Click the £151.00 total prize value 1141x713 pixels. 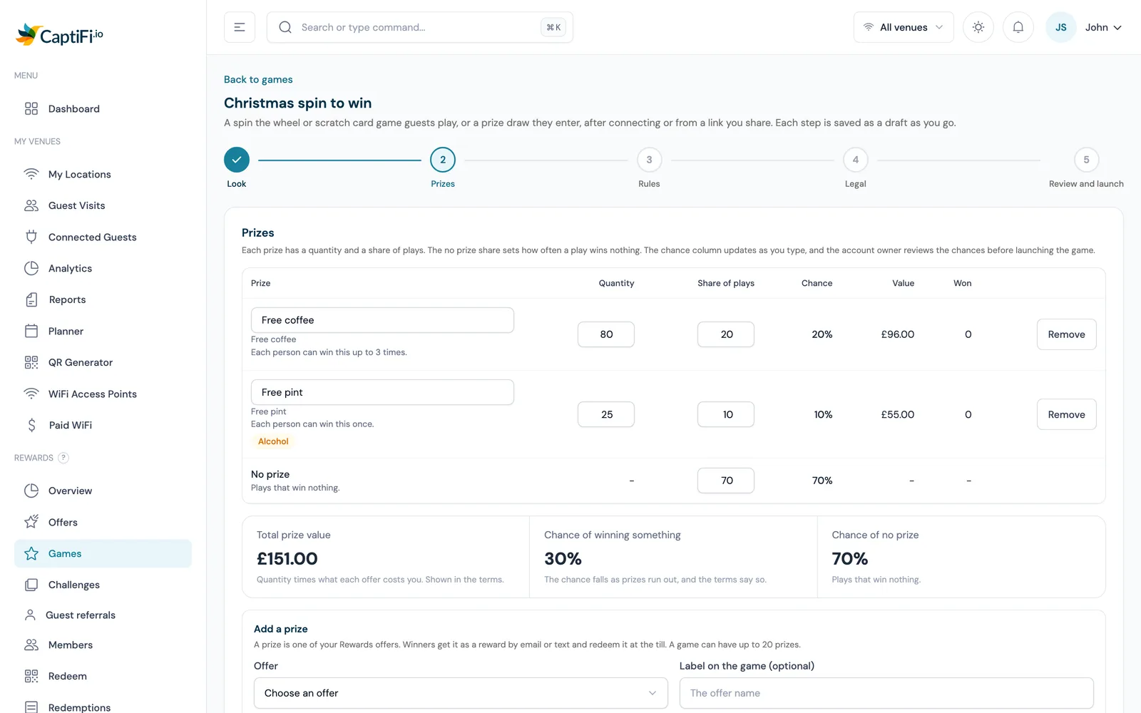(287, 559)
